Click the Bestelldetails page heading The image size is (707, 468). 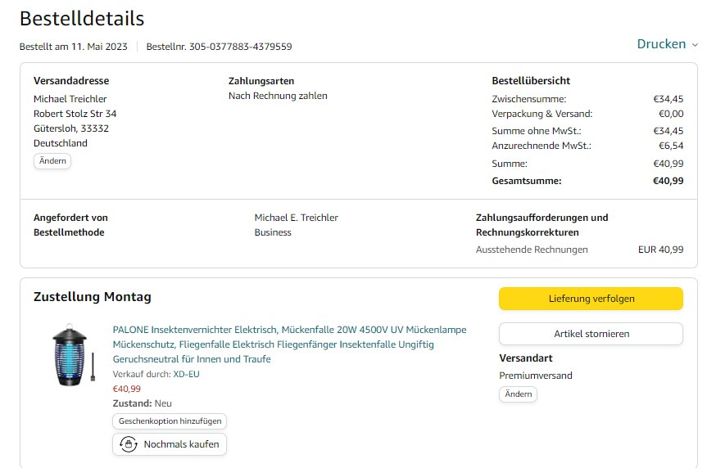pos(82,18)
